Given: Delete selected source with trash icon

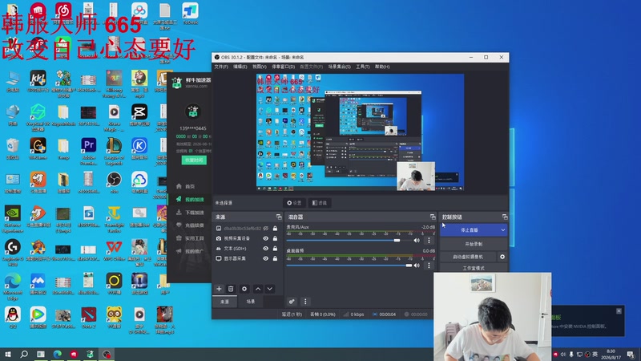Looking at the screenshot, I should point(231,289).
